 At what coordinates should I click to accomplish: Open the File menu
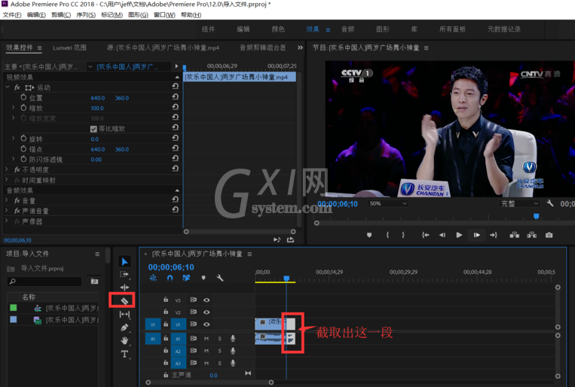point(12,14)
